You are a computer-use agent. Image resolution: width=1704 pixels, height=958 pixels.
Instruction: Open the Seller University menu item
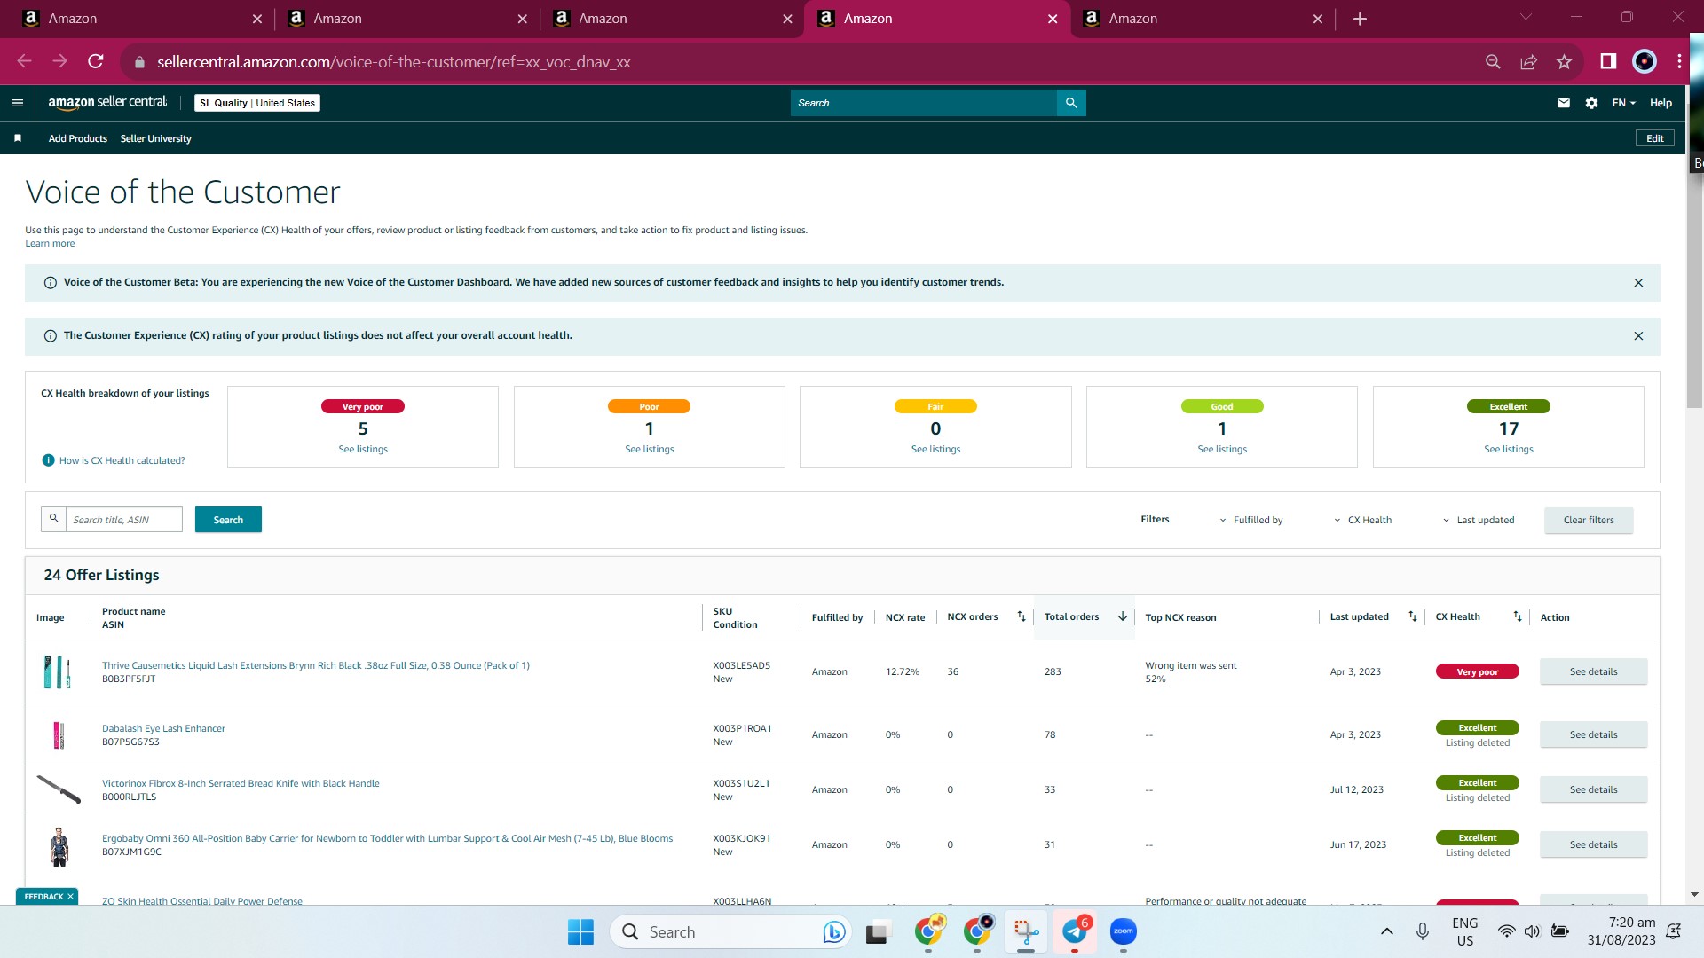click(155, 138)
